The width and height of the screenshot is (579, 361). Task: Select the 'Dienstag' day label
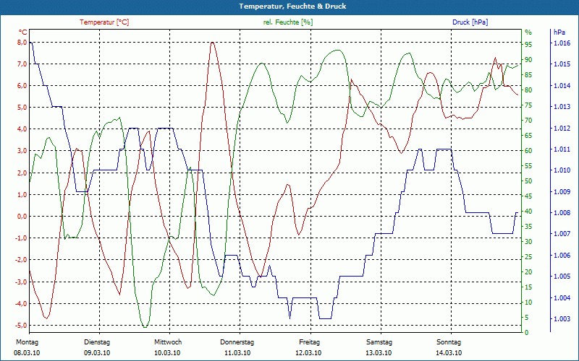pyautogui.click(x=97, y=342)
